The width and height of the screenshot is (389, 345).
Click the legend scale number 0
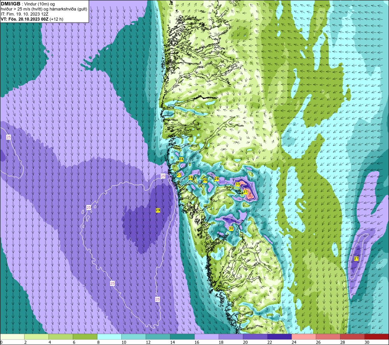pos(1,342)
